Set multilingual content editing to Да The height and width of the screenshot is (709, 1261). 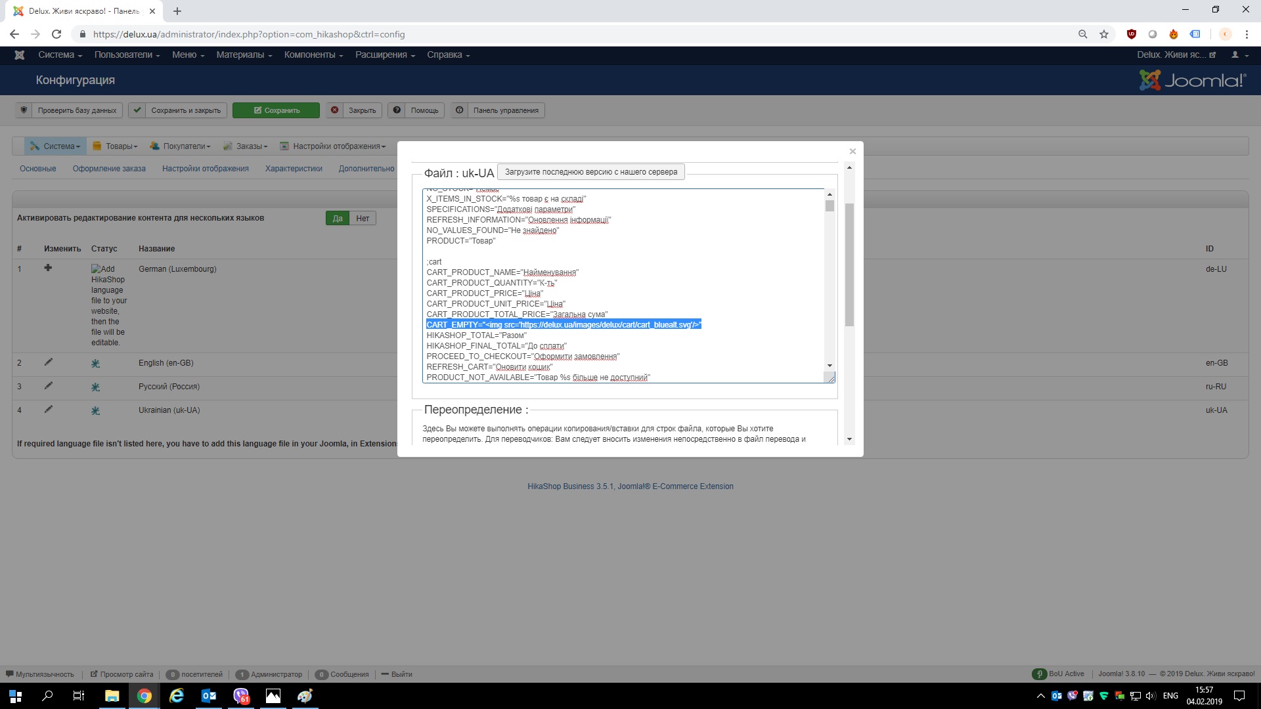pyautogui.click(x=338, y=219)
